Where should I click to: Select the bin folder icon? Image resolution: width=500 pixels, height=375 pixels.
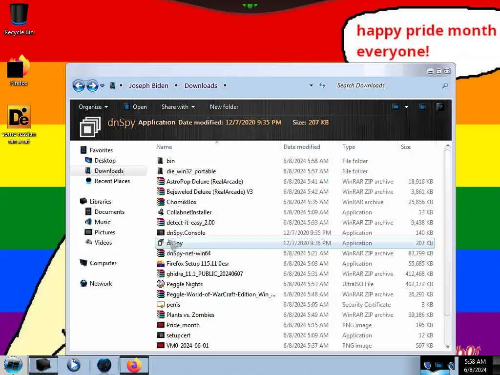[x=160, y=161]
